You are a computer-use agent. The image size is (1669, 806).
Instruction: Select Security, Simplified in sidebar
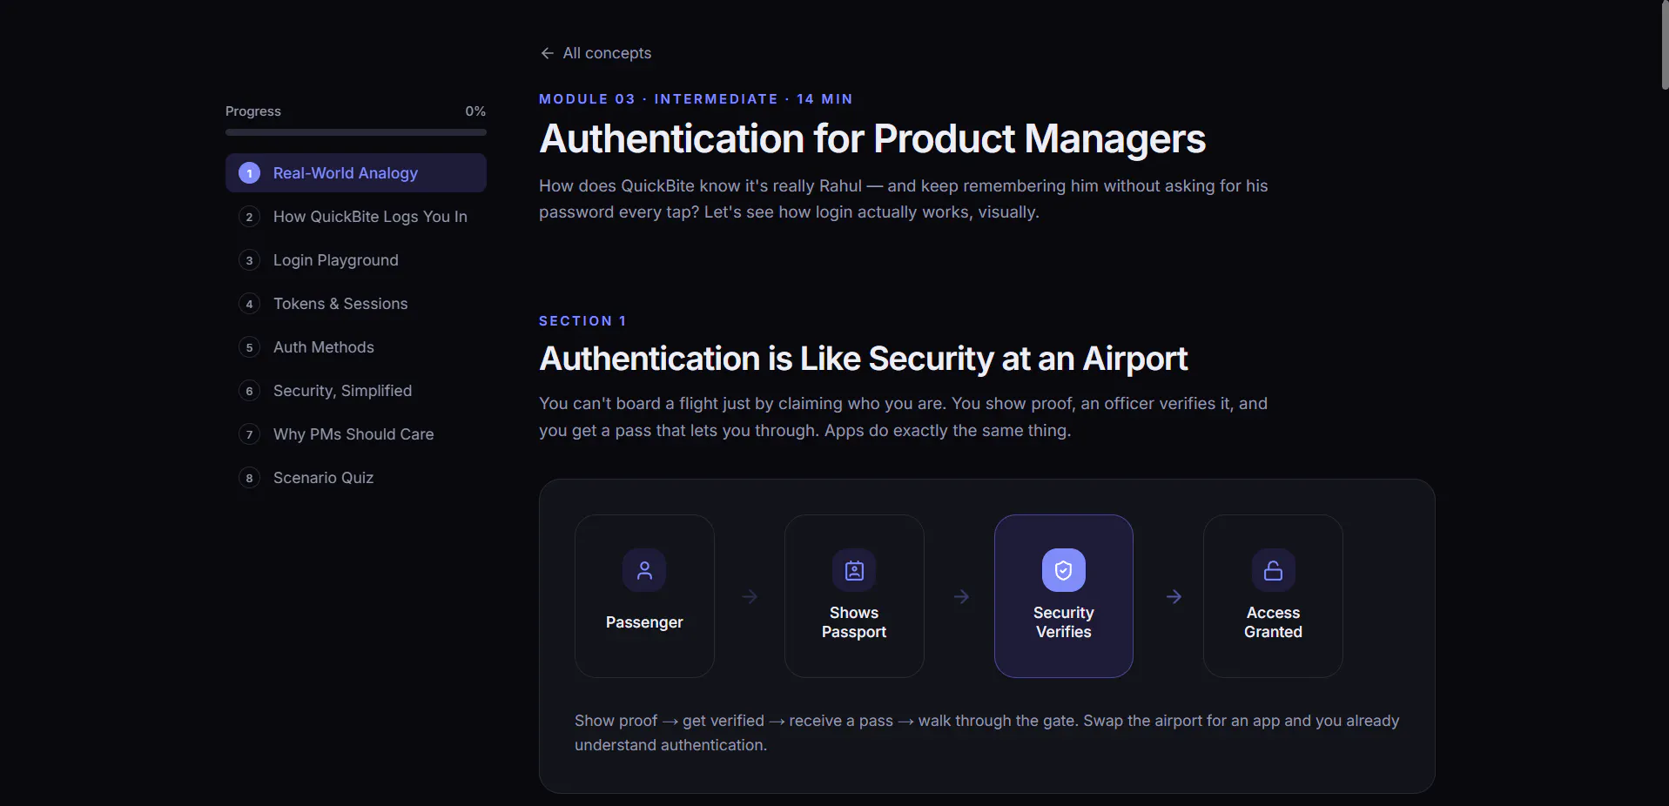355,391
